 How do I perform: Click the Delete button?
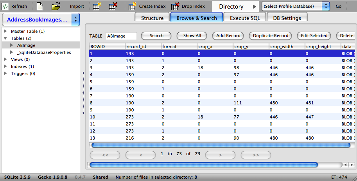point(346,36)
